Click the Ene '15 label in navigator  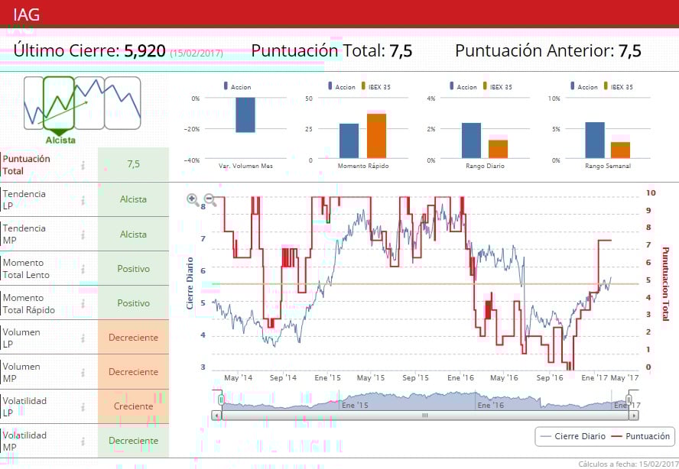click(x=355, y=406)
